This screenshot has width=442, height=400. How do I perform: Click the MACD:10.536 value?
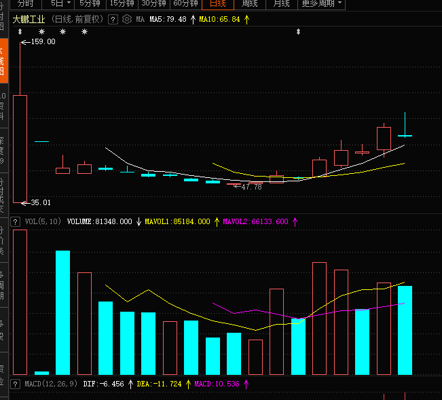[x=217, y=384]
